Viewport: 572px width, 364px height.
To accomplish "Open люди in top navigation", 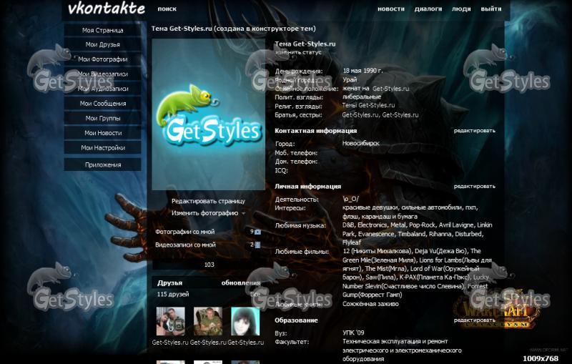I will tap(461, 9).
